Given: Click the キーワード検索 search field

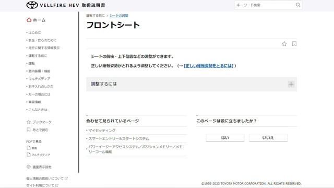Looking at the screenshot, I should pyautogui.click(x=265, y=5).
